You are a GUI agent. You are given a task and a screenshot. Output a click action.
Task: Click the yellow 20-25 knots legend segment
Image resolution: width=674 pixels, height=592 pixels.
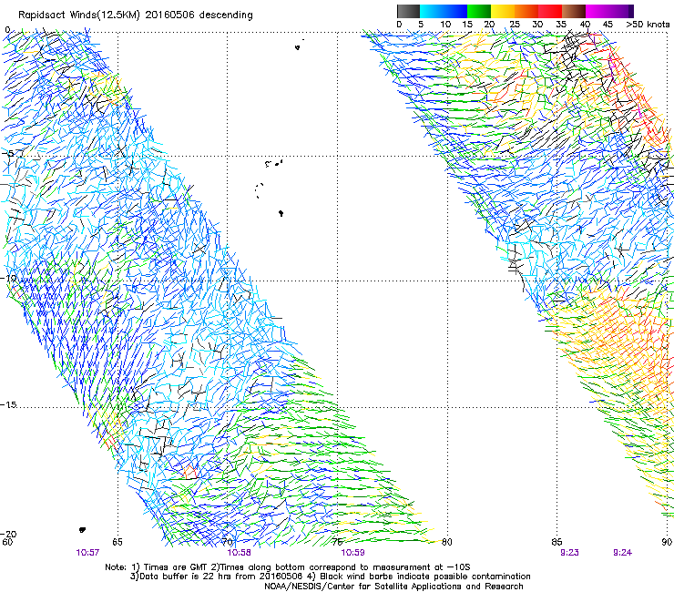503,11
